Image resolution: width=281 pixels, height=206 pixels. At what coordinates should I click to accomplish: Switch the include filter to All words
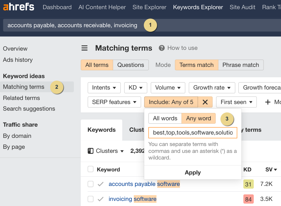coord(165,118)
